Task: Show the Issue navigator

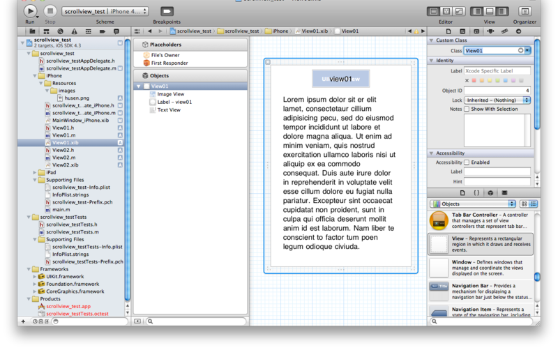Action: point(74,31)
